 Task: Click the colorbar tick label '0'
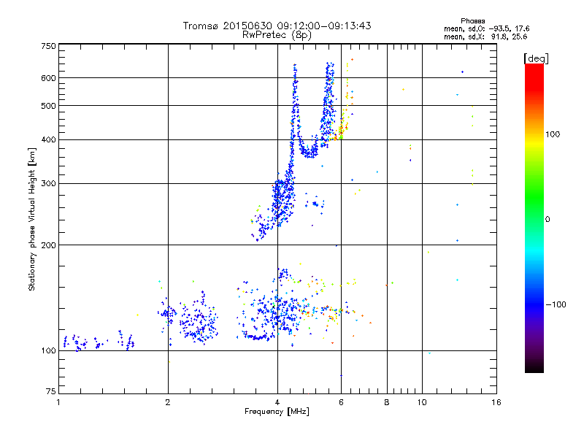tap(547, 220)
